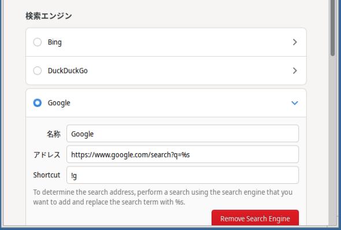Click the 名称 field containing Google

coord(183,133)
